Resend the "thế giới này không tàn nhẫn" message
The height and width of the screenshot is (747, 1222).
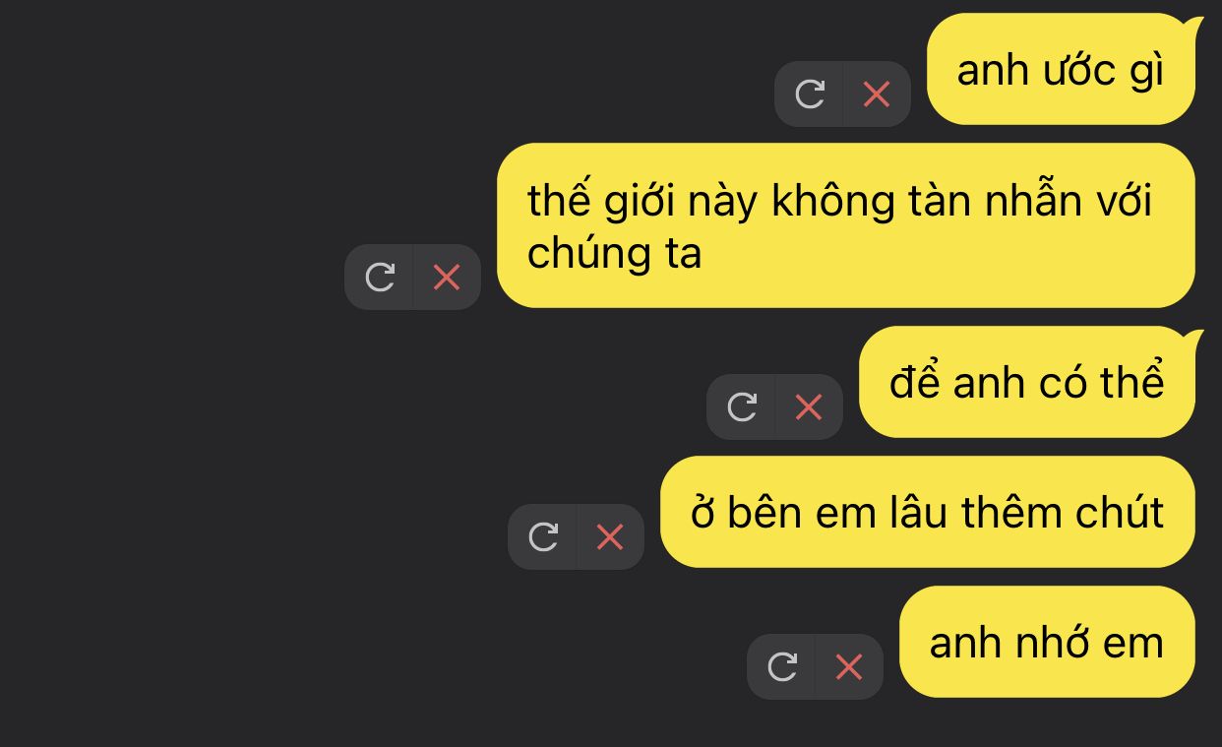click(x=380, y=278)
